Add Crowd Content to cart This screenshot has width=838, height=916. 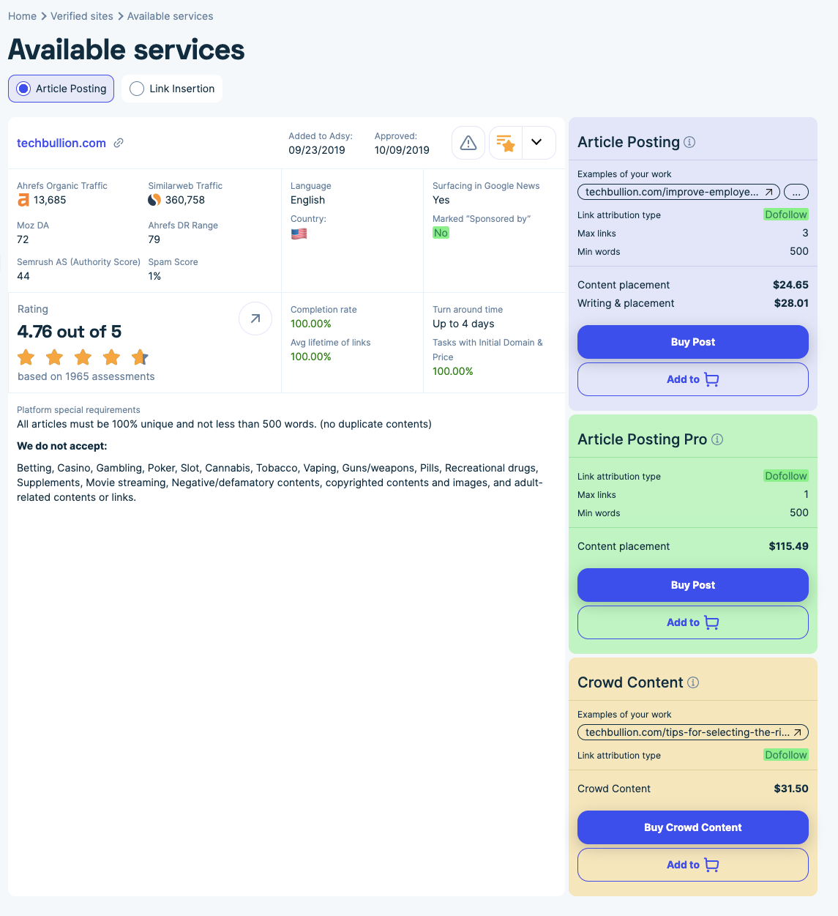(x=692, y=865)
